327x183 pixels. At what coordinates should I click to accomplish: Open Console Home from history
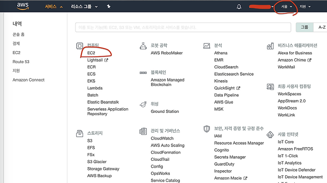pyautogui.click(x=18, y=34)
